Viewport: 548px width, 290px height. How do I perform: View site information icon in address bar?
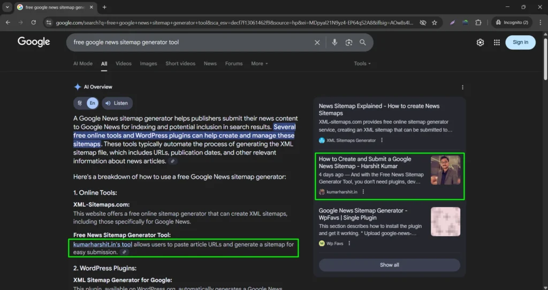[49, 22]
